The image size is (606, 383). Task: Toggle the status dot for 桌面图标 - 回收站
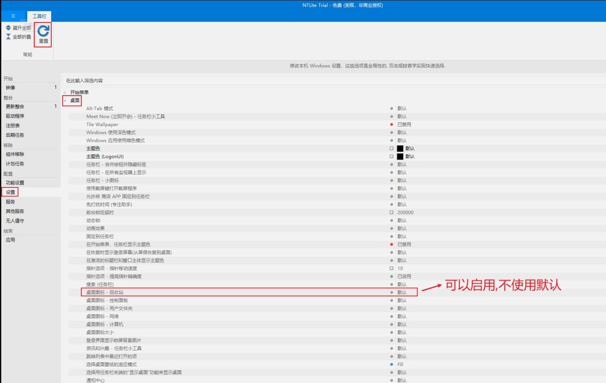coord(391,292)
